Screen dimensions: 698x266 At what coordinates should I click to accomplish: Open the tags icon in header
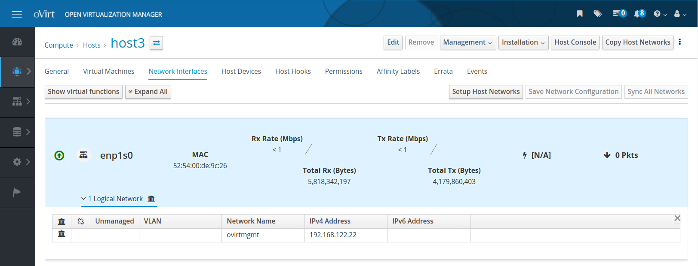pos(597,14)
